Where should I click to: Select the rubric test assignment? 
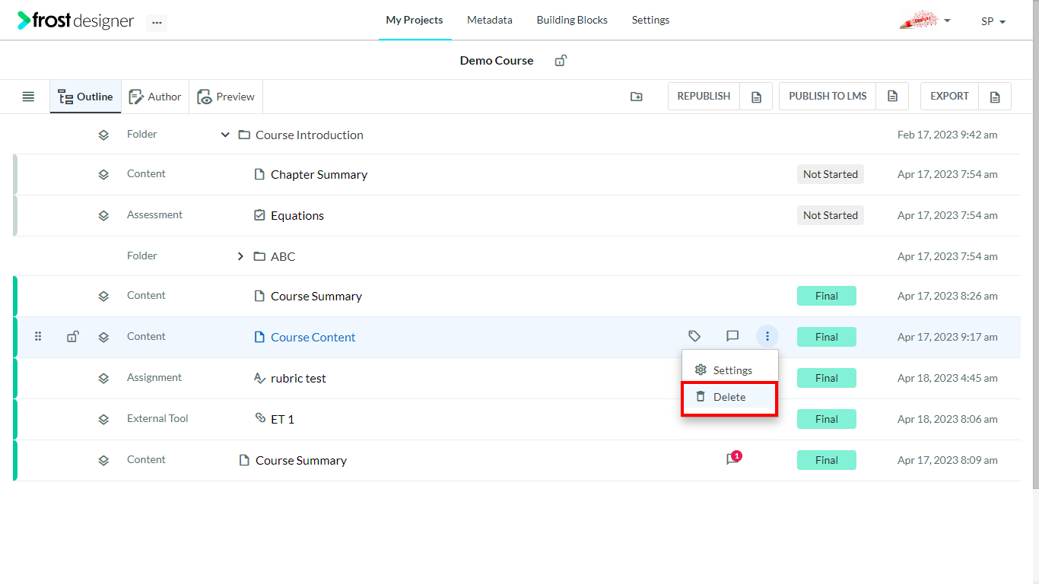click(x=298, y=378)
